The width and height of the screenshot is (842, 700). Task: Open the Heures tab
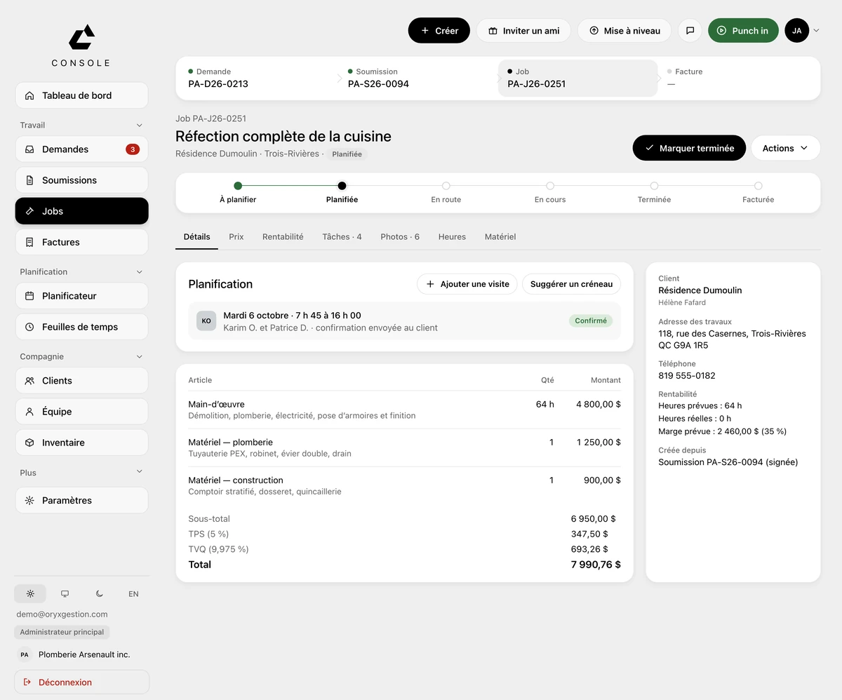coord(452,237)
